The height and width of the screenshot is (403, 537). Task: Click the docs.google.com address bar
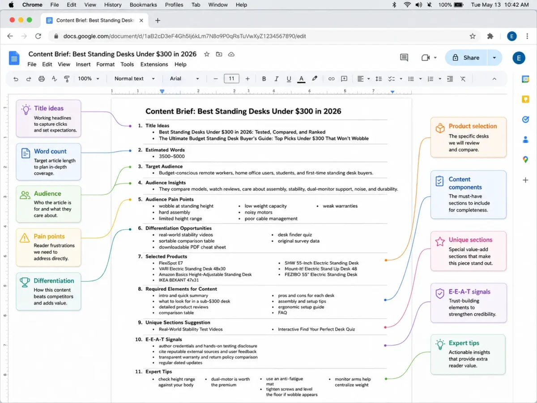tap(264, 36)
